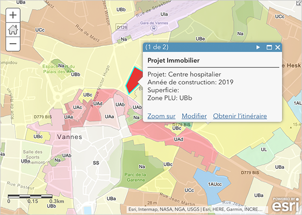
Task: Select the red highlighted project polygon
Action: pos(134,80)
